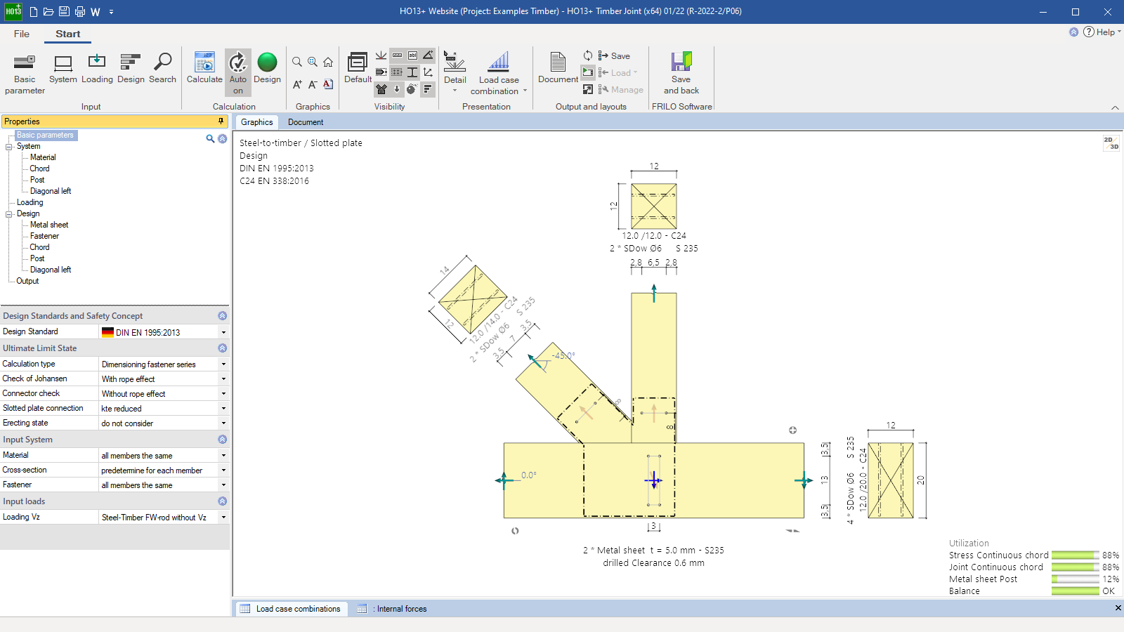Collapse the Ultimate Limit State section
The image size is (1124, 632).
click(x=223, y=348)
